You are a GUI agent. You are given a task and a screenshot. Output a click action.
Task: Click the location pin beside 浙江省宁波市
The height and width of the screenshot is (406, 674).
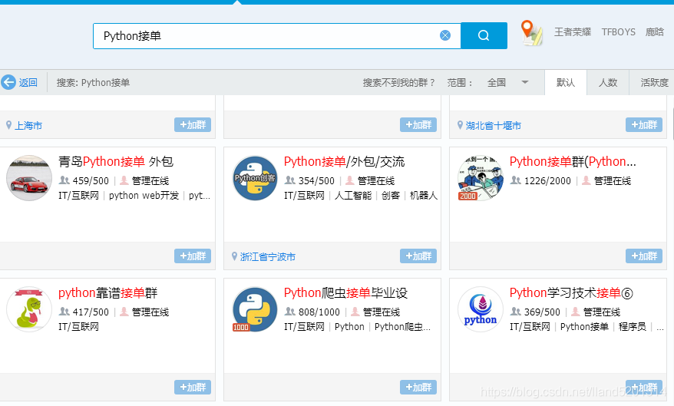coord(234,256)
